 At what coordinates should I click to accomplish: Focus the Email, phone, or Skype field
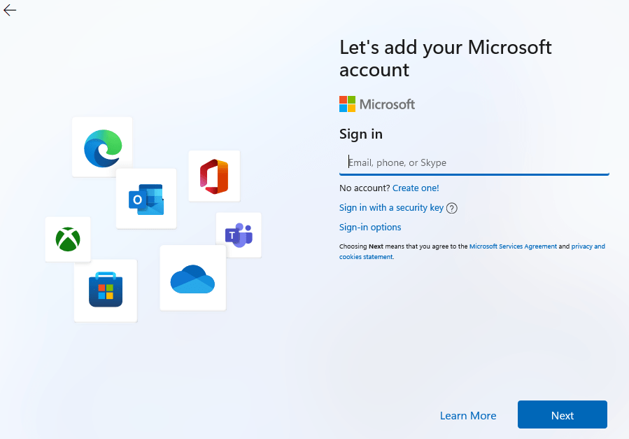coord(474,163)
